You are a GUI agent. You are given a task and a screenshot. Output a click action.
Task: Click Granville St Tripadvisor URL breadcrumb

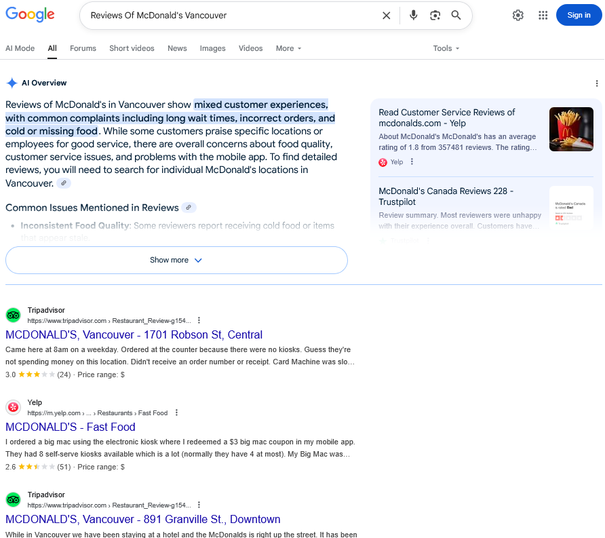(109, 505)
